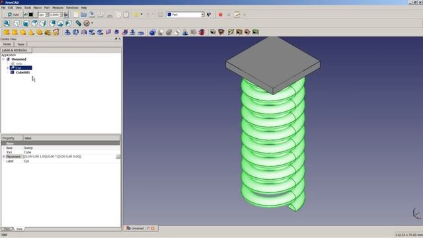Image resolution: width=423 pixels, height=238 pixels.
Task: Click the Common (intersection) icon
Action: click(x=177, y=32)
